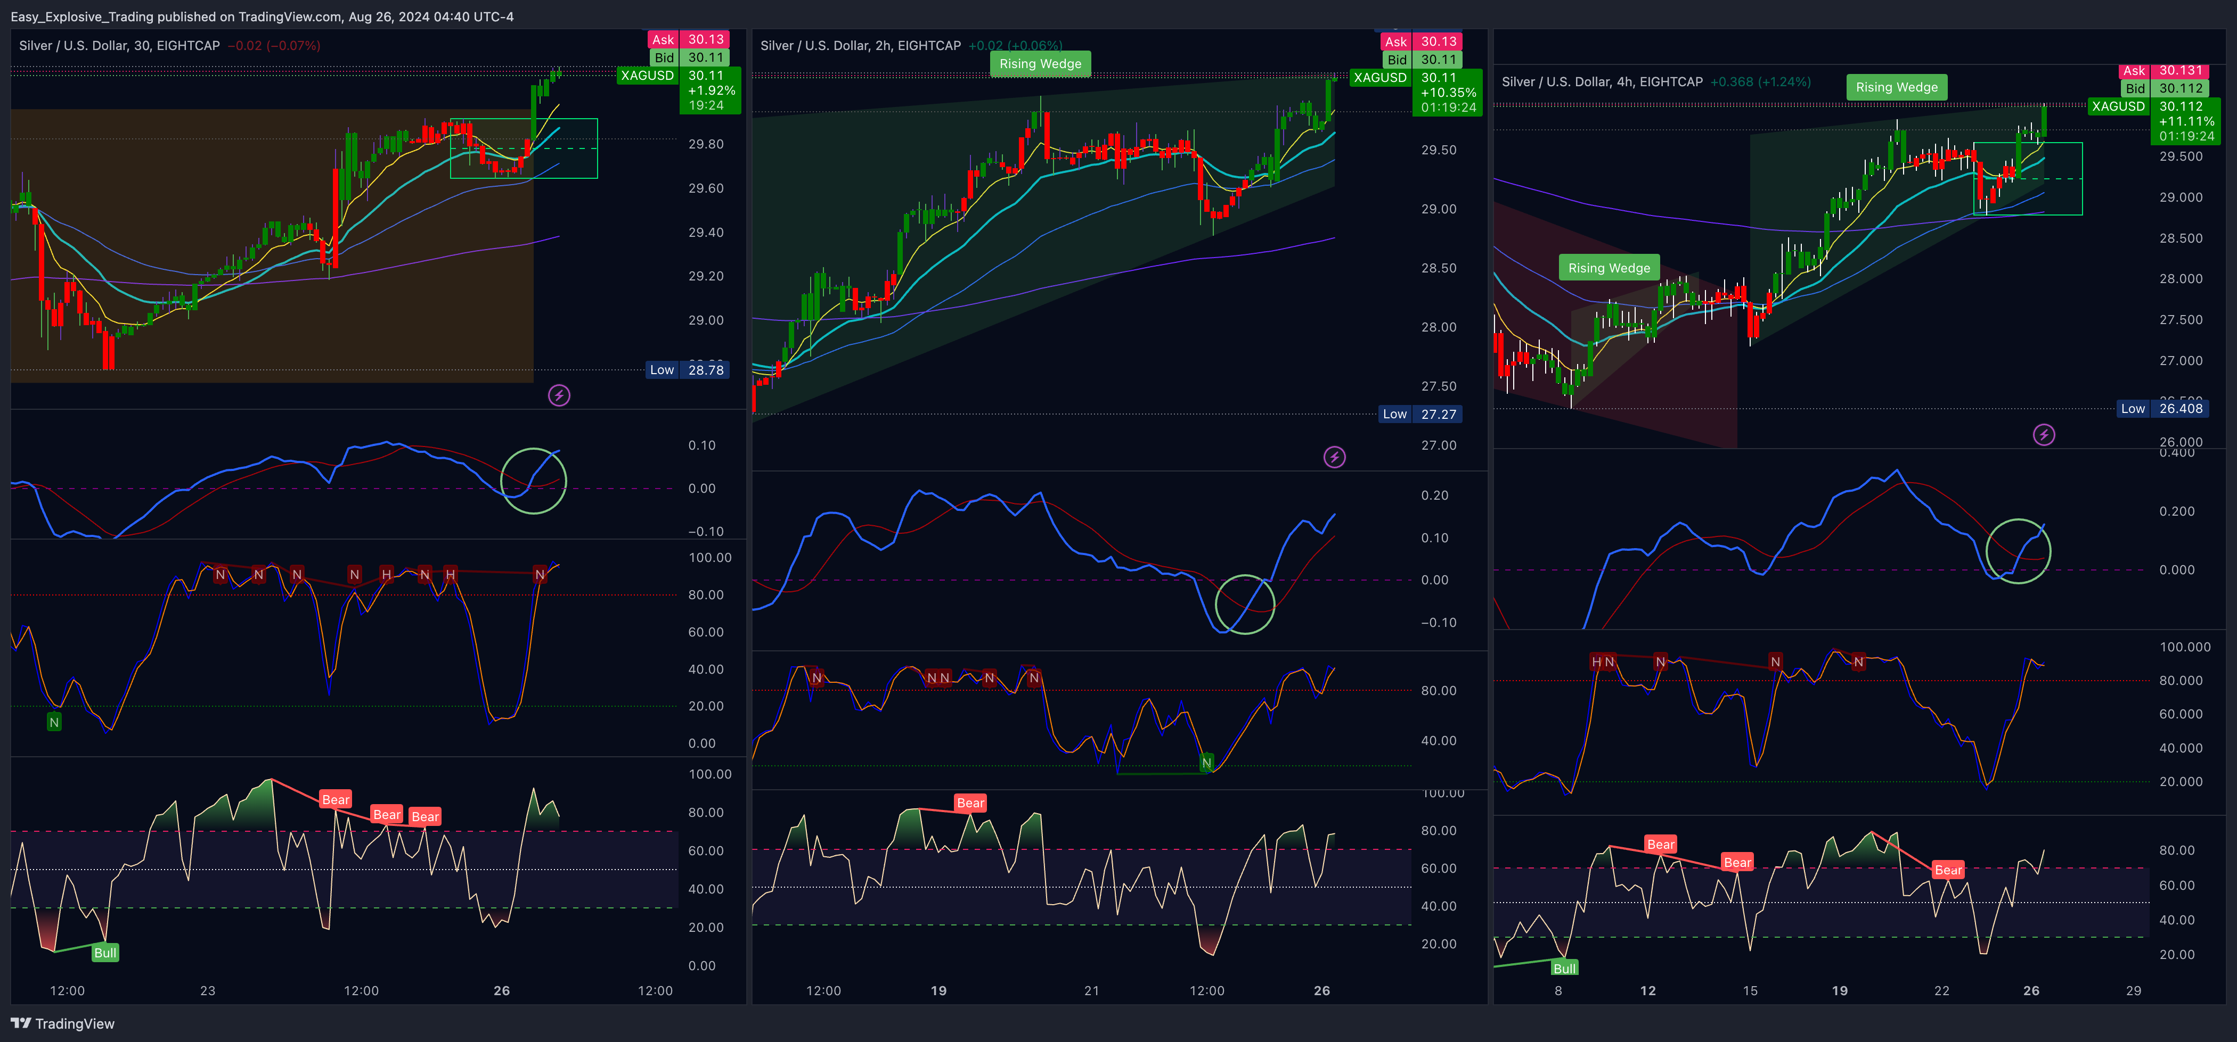
Task: Select the Rising Wedge label on the 2h chart
Action: coord(1040,63)
